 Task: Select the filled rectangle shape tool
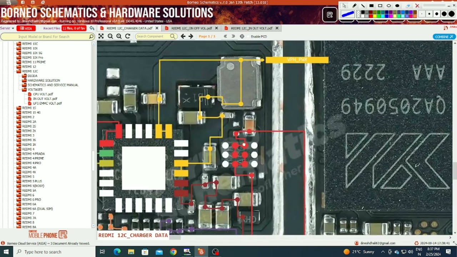coord(371,6)
